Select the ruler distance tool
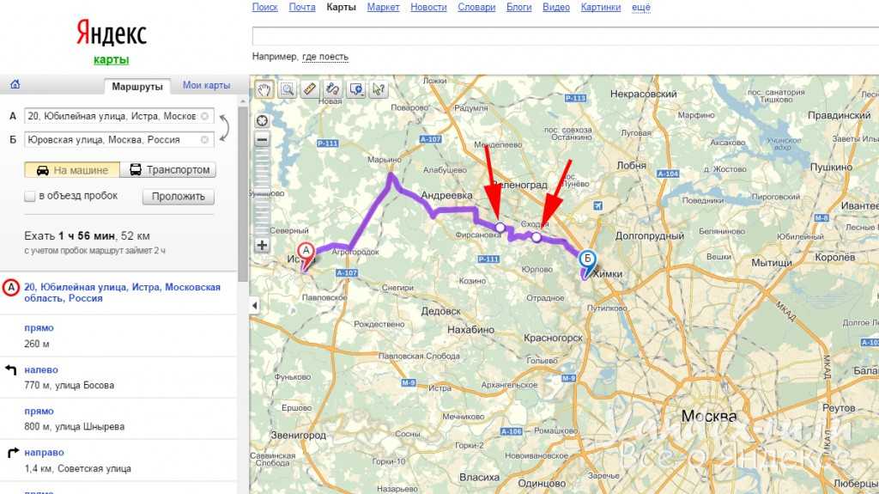Screen dimensions: 879x494 [x=310, y=88]
